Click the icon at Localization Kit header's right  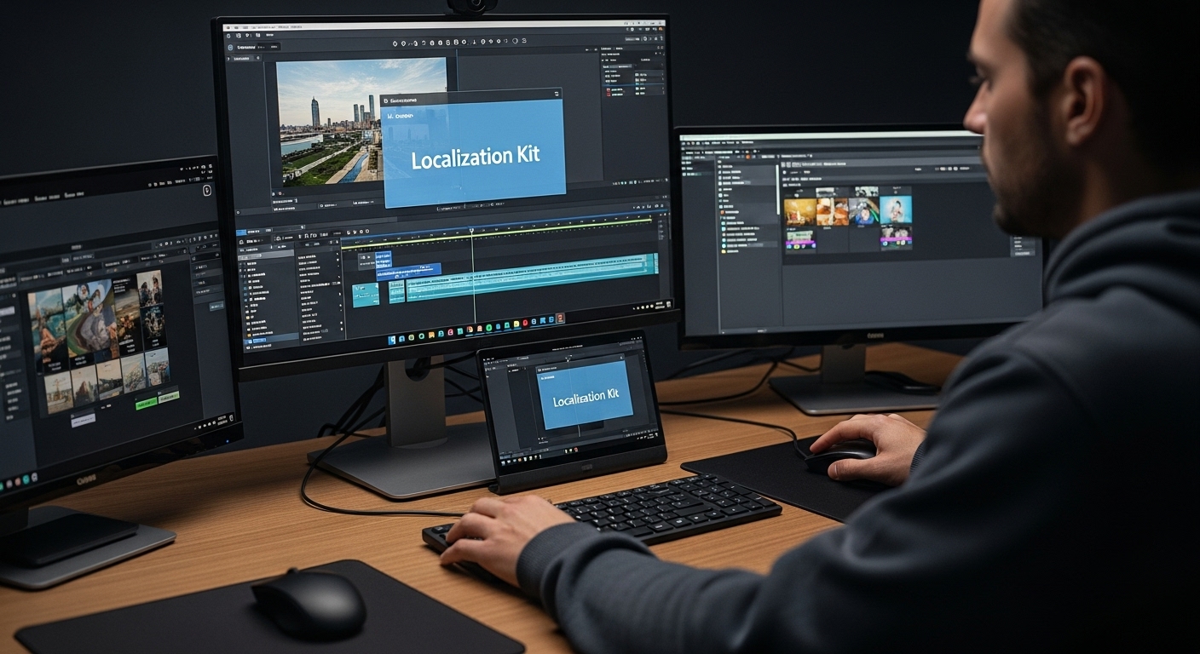556,94
